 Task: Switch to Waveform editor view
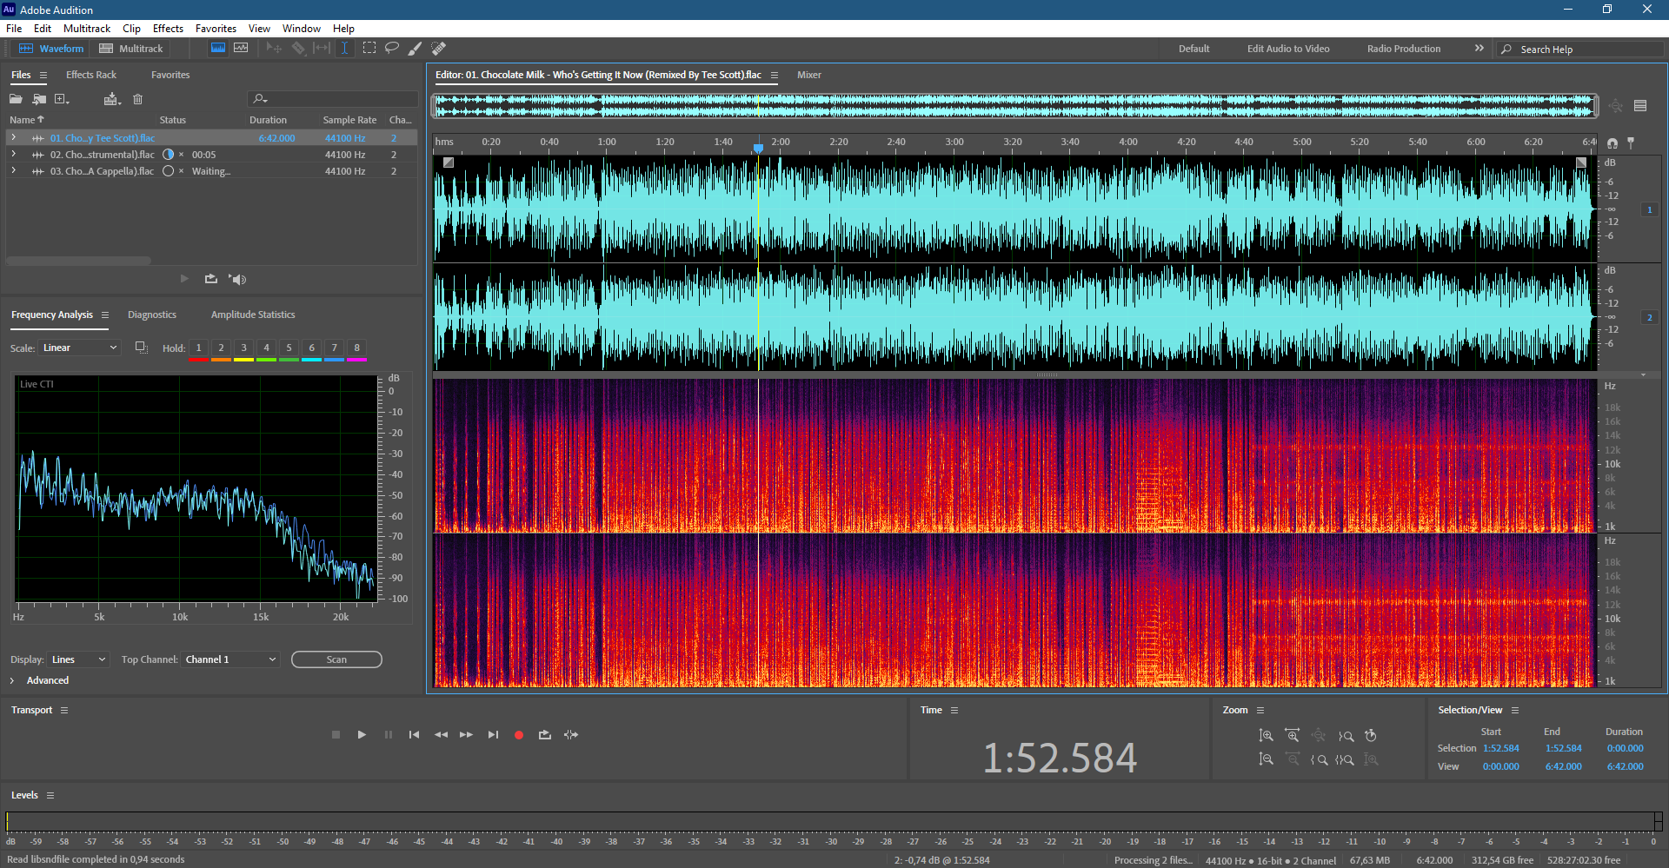(51, 49)
